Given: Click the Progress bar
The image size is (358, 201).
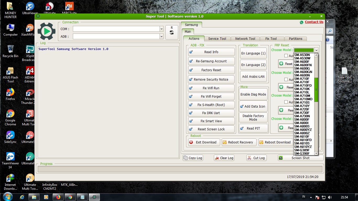Looking at the screenshot, I should point(180,169).
